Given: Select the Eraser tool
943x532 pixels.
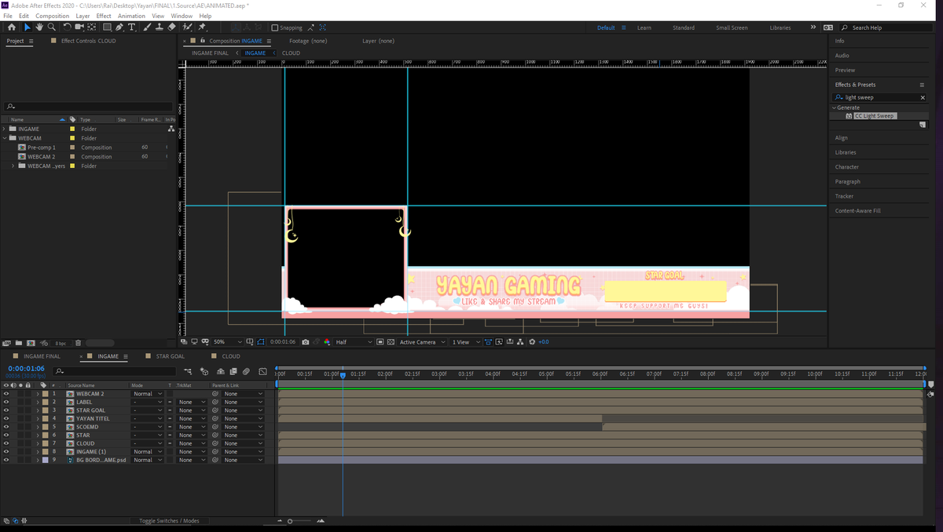Looking at the screenshot, I should pyautogui.click(x=172, y=27).
